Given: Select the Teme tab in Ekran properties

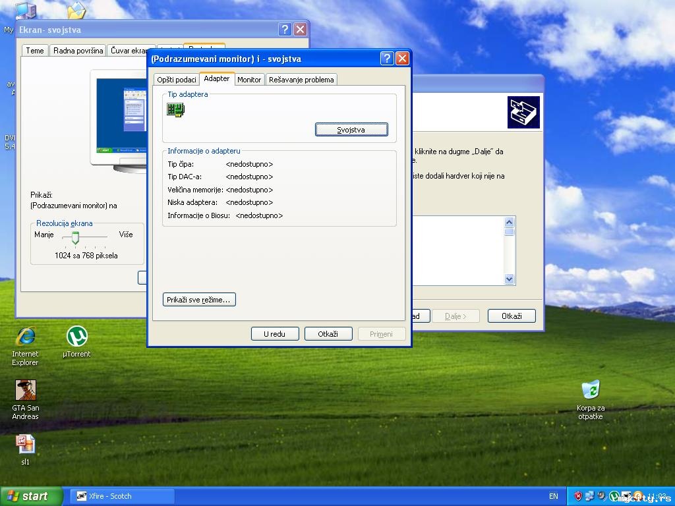Looking at the screenshot, I should [x=35, y=51].
